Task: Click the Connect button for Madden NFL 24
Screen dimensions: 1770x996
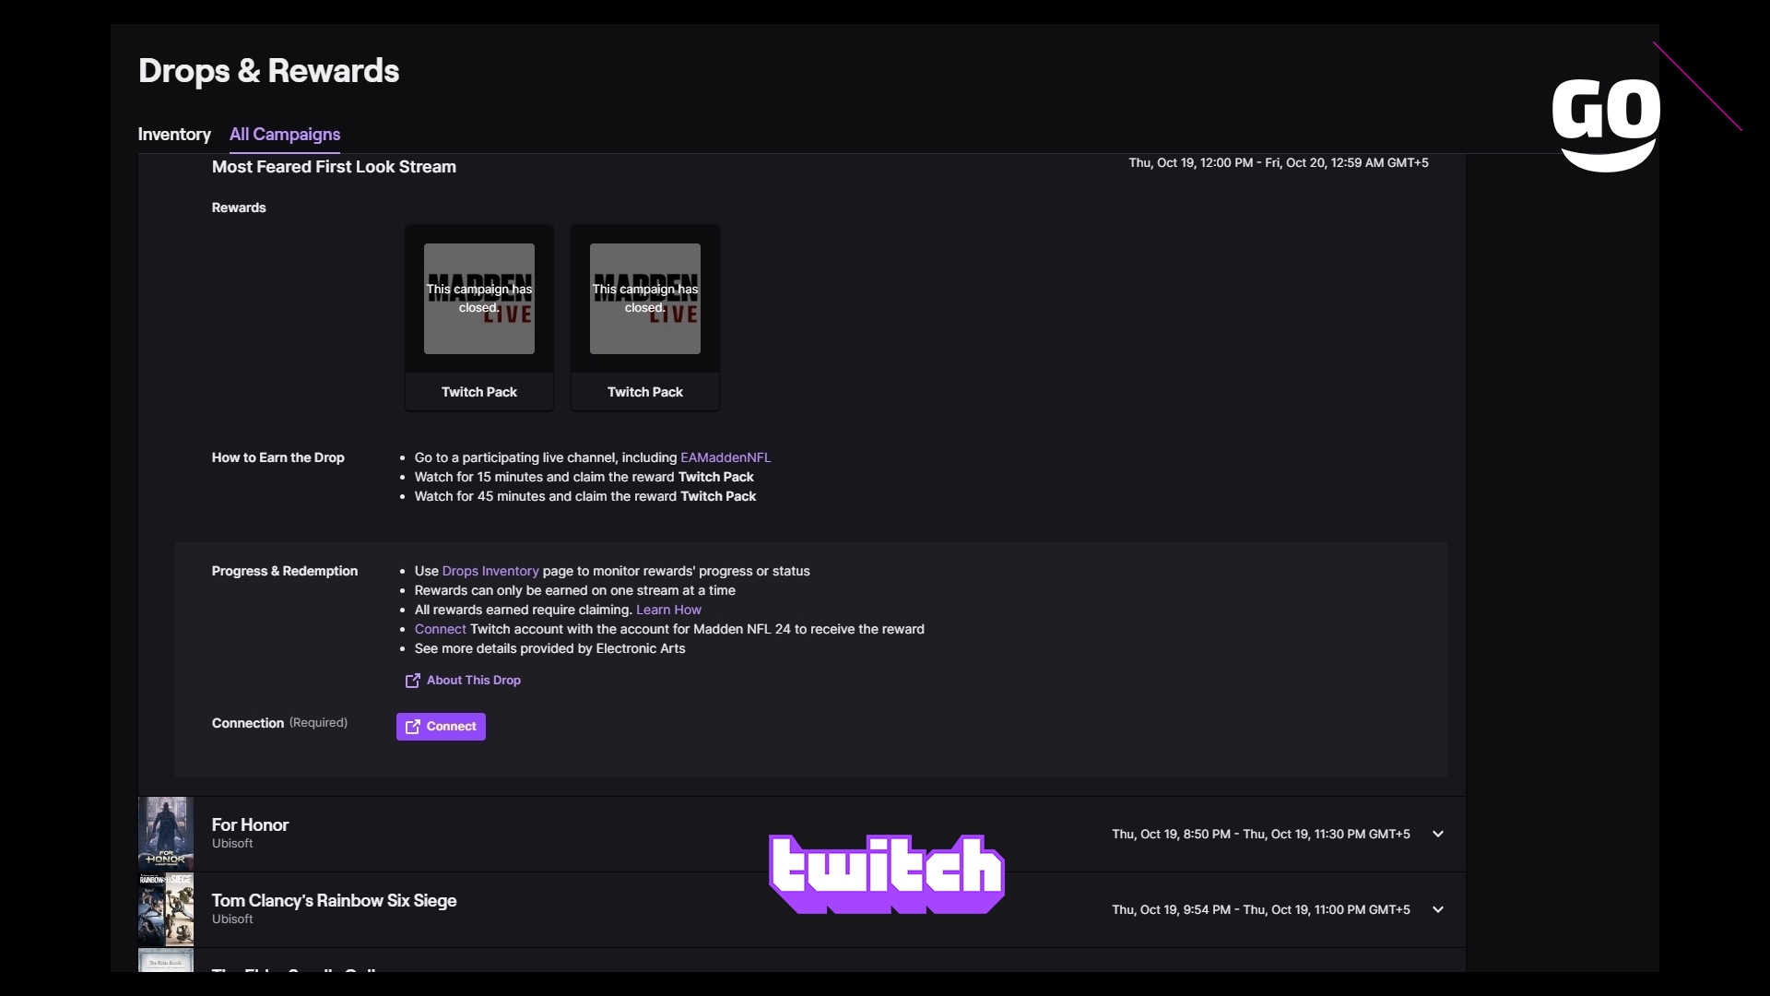Action: click(x=442, y=726)
